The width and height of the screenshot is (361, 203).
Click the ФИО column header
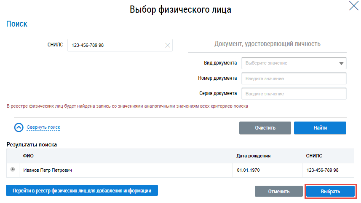(29, 156)
